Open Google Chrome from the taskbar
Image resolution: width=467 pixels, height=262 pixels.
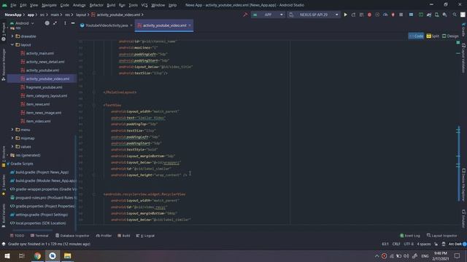point(37,255)
